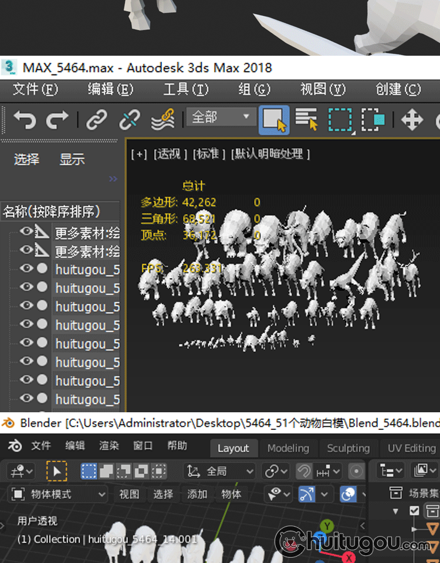Click the Undo arrow in 3ds Max toolbar

(25, 120)
